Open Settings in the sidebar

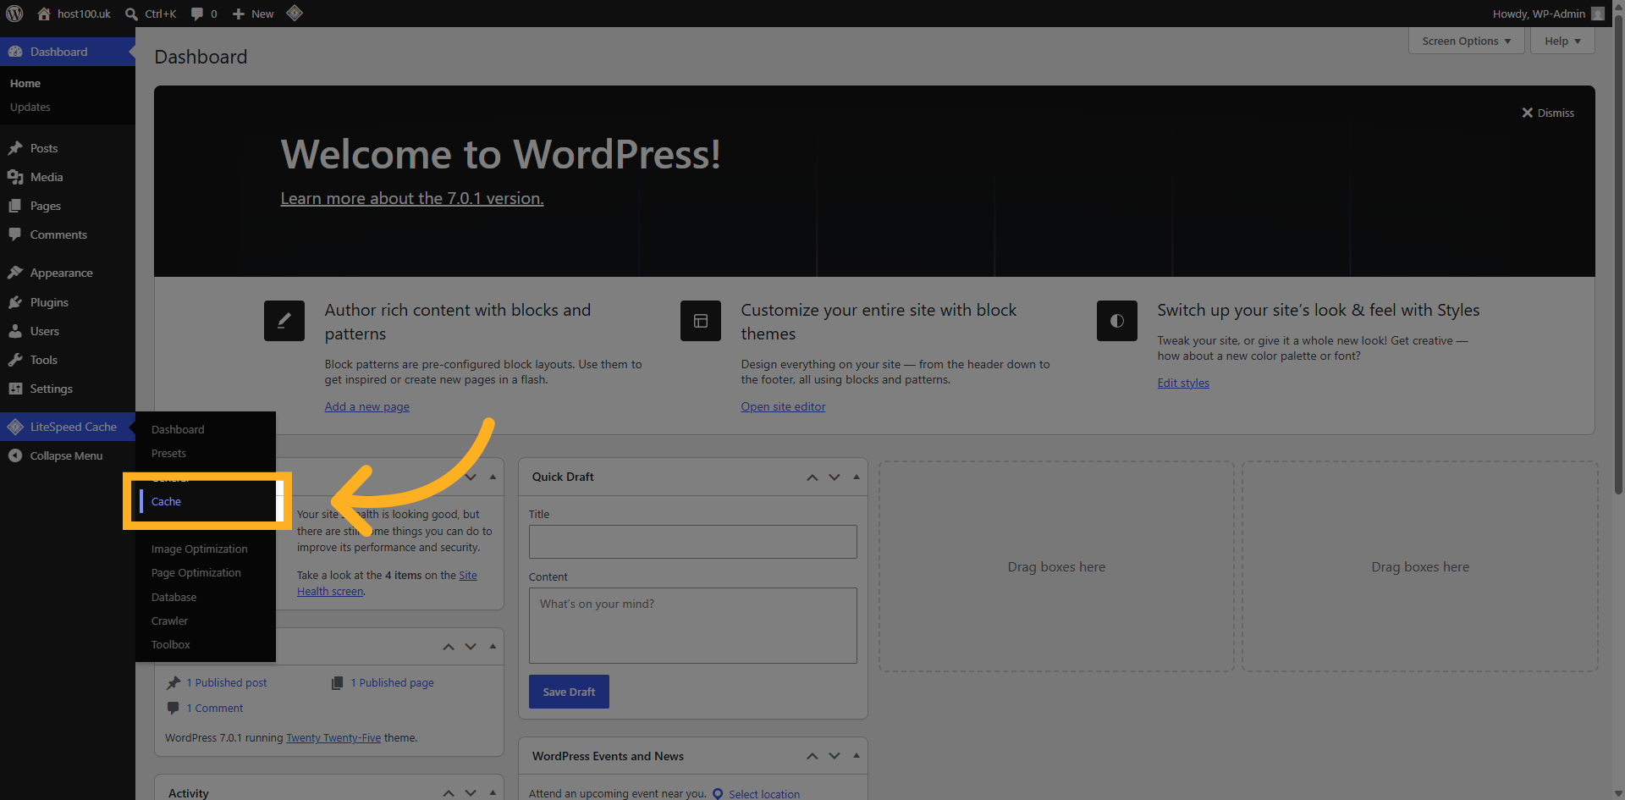click(68, 389)
